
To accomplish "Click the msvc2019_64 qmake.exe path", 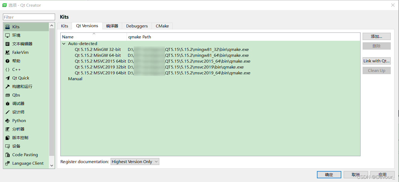I will point(189,73).
